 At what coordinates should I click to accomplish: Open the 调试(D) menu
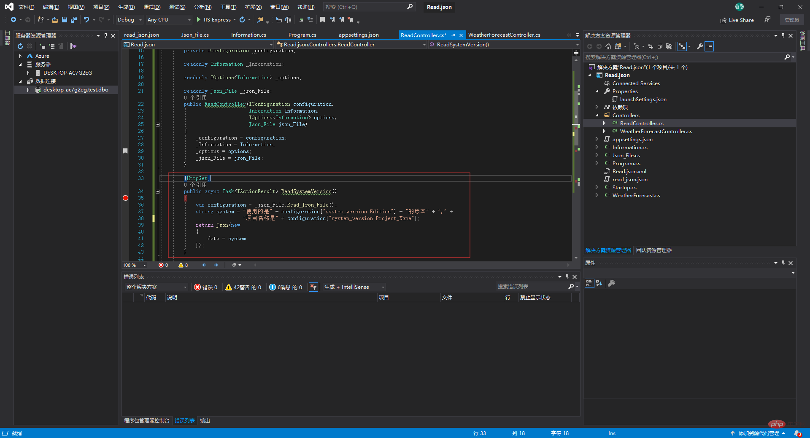[x=151, y=7]
